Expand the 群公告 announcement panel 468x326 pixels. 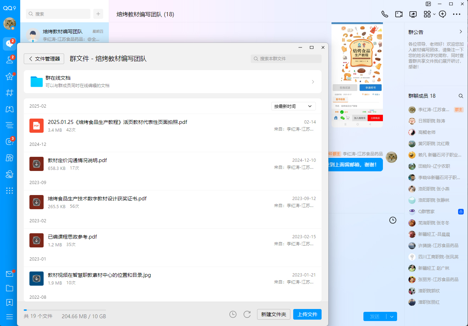[x=461, y=32]
